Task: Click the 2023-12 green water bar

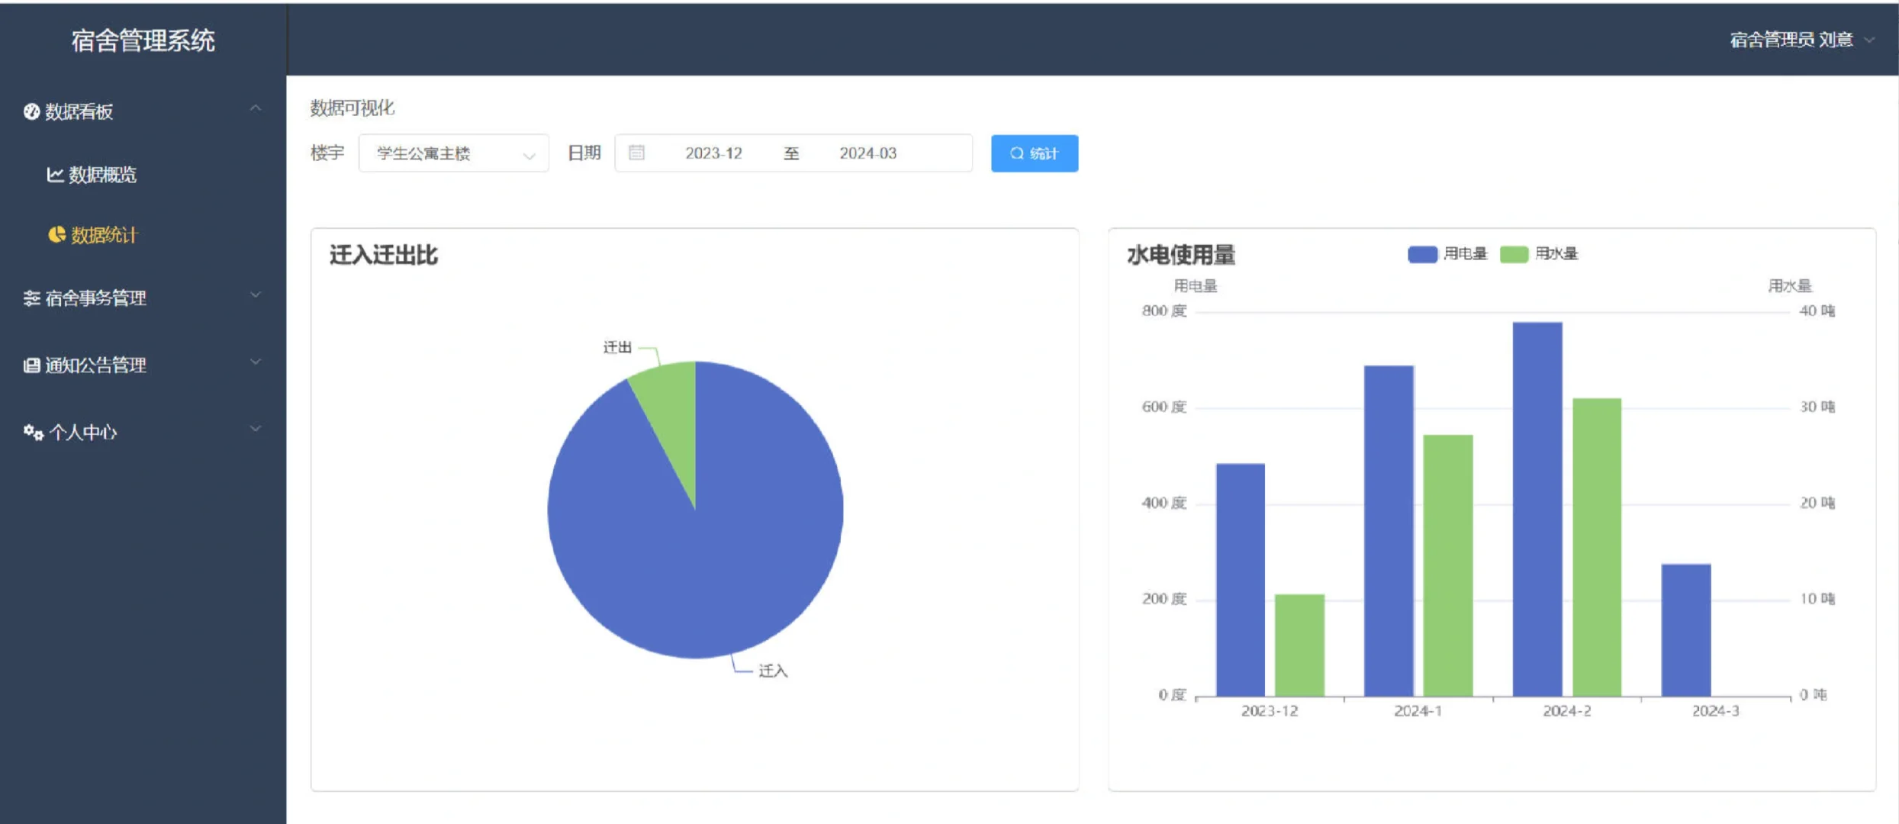Action: [1299, 645]
